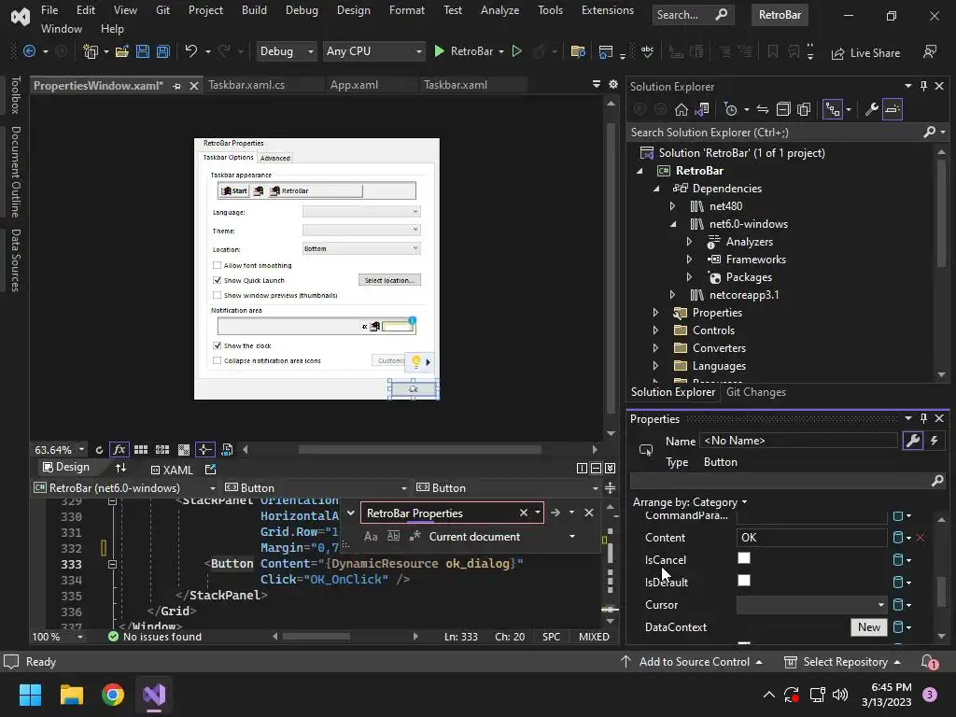Switch to Taskbar.xaml.cs tab

pos(246,85)
